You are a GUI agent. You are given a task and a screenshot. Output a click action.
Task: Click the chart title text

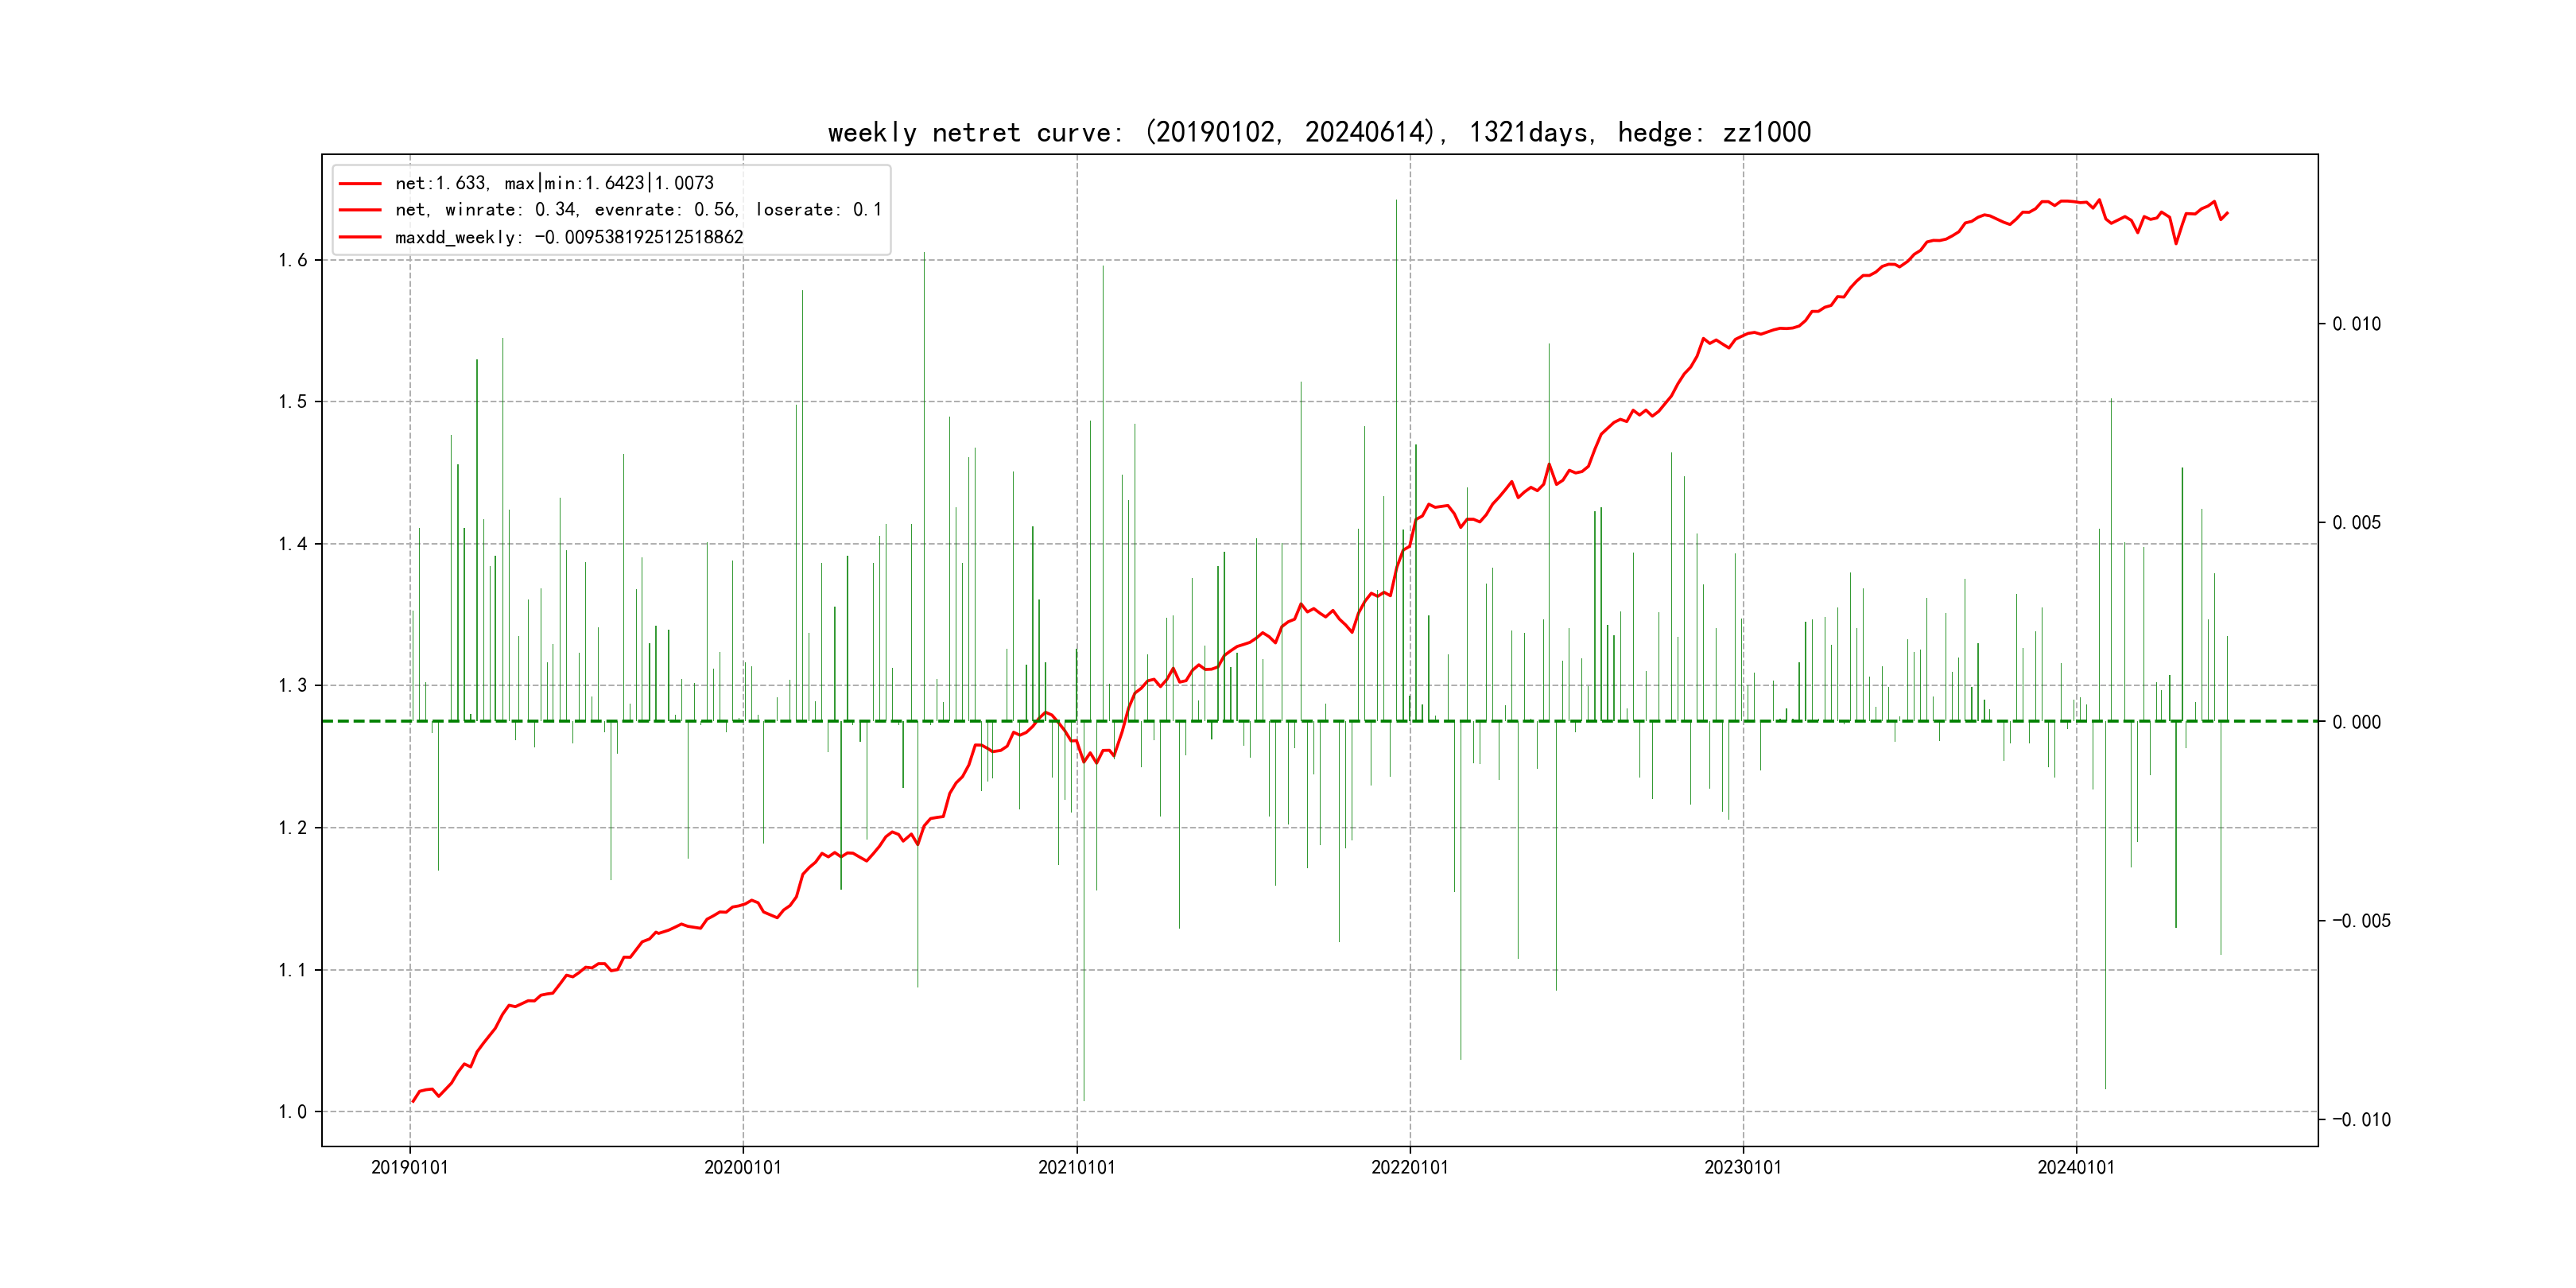(1319, 132)
